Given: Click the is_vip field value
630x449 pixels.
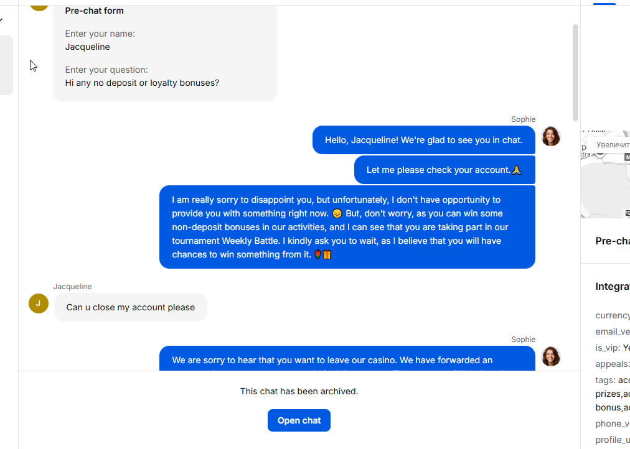Looking at the screenshot, I should click(626, 348).
